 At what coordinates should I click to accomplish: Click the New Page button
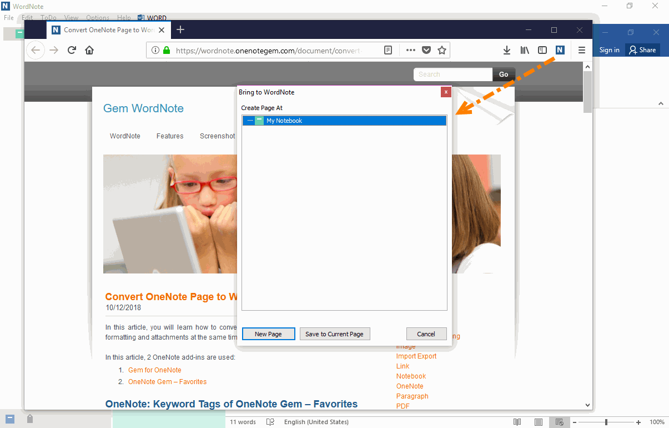pos(268,334)
